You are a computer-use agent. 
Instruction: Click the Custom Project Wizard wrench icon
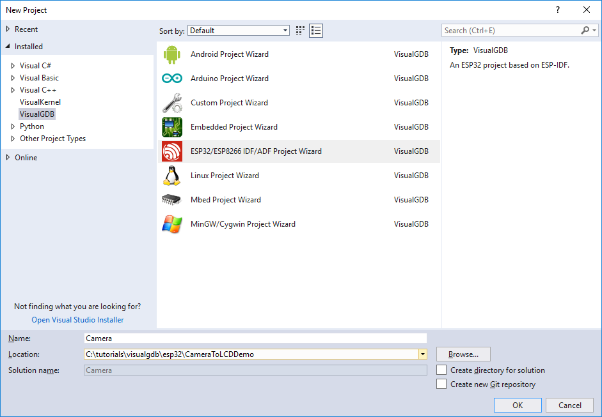tap(171, 103)
